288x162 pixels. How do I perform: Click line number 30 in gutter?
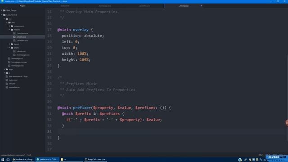coord(49,108)
